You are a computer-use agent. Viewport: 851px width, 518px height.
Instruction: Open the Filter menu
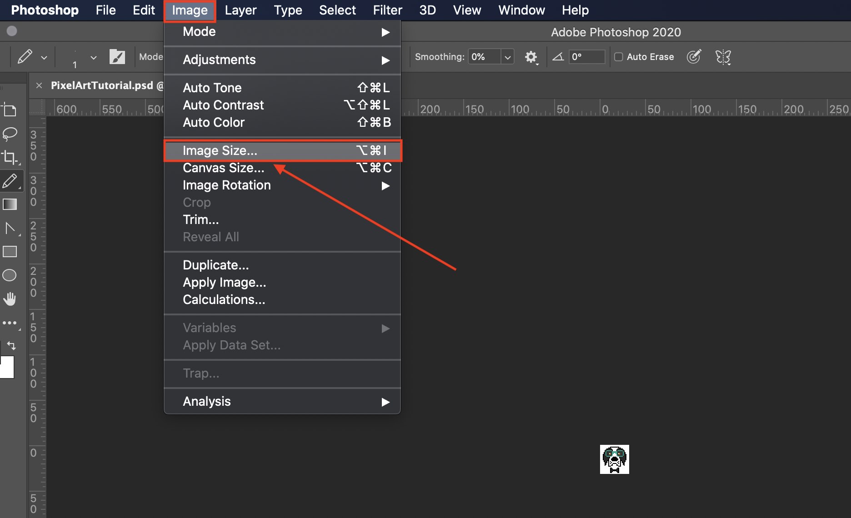coord(388,10)
